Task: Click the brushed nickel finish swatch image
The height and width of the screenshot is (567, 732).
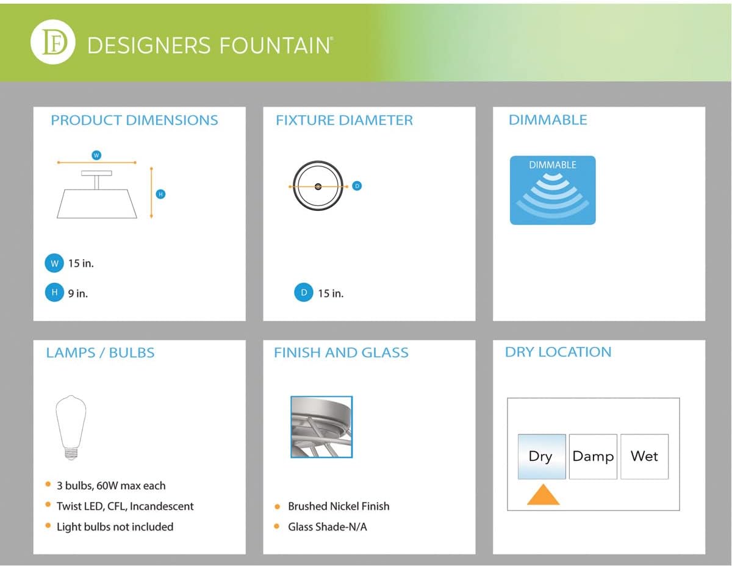Action: (321, 427)
